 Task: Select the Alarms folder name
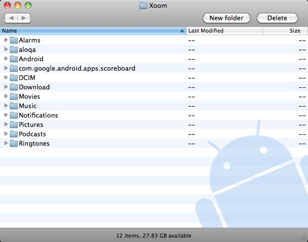(x=30, y=40)
